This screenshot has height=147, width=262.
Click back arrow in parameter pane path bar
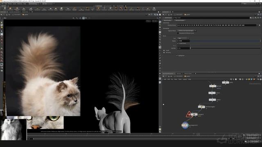[x=163, y=15]
